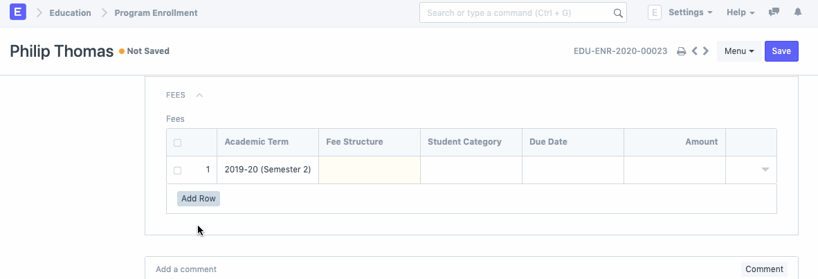The image size is (818, 279).
Task: Click Add Row in Fees table
Action: click(199, 199)
